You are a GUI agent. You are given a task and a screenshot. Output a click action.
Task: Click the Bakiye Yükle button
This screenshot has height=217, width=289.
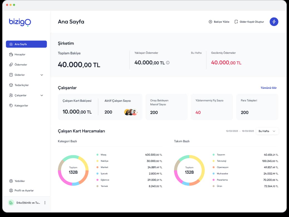click(219, 22)
